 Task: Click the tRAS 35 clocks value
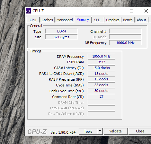[102, 85]
